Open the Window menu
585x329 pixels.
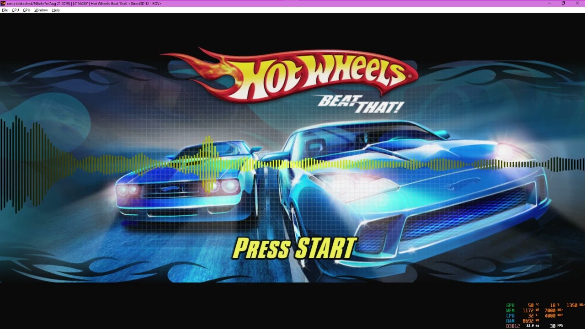coord(41,10)
